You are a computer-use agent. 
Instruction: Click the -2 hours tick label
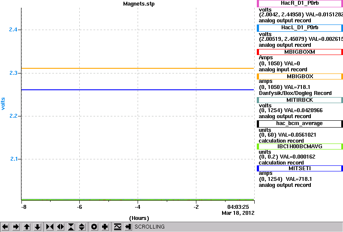click(x=196, y=207)
